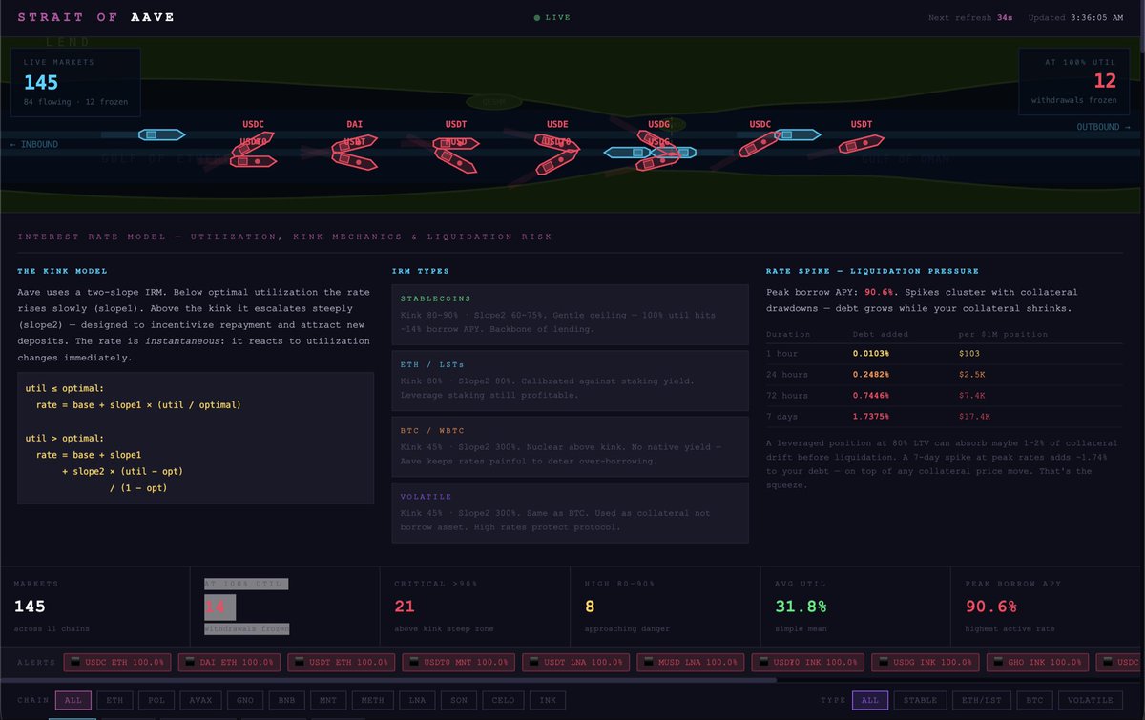Click the 'THE KINK MODEL' heading
This screenshot has height=720, width=1145.
tap(62, 271)
